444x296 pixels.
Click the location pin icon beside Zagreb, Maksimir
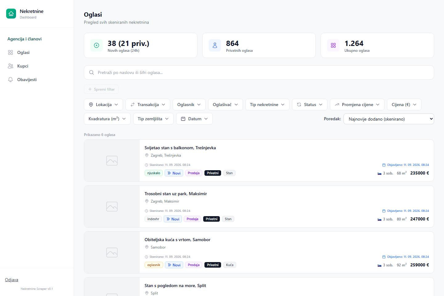[x=147, y=201]
